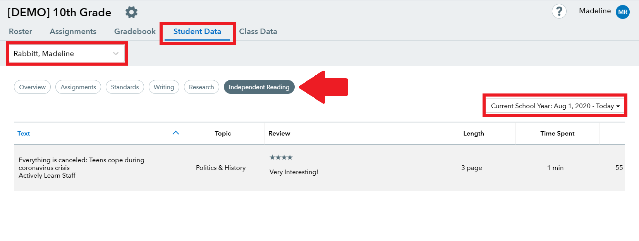Viewport: 639px width, 241px height.
Task: Select the Independent Reading pill
Action: point(259,87)
